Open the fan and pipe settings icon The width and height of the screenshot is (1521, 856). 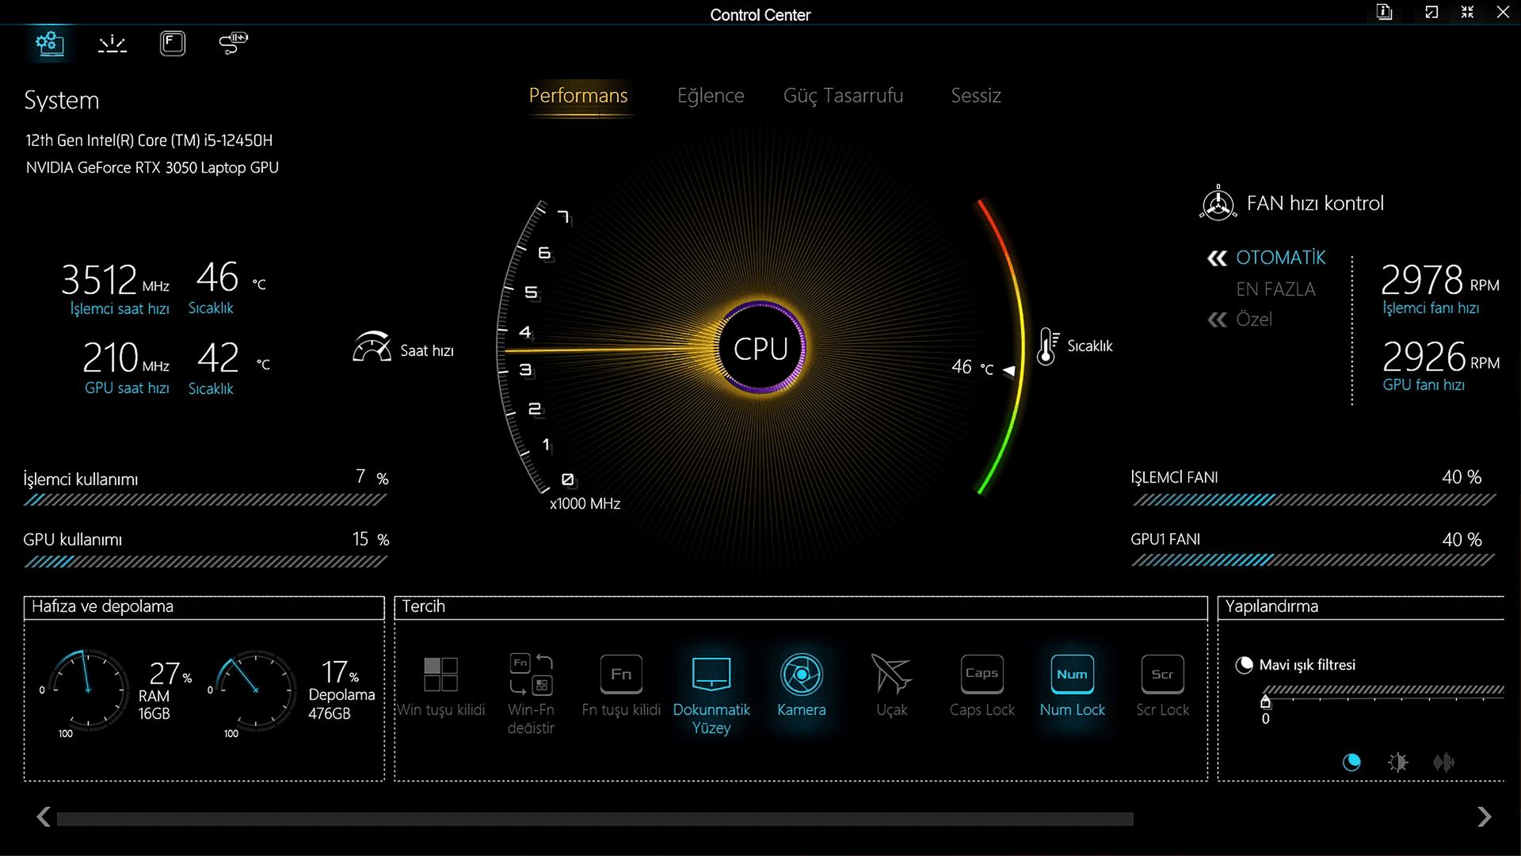coord(233,43)
